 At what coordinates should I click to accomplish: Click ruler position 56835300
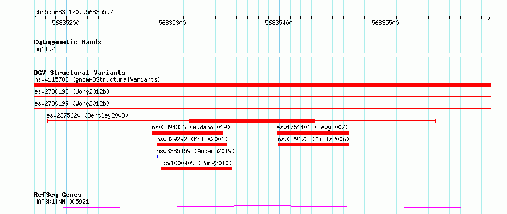[x=173, y=23]
